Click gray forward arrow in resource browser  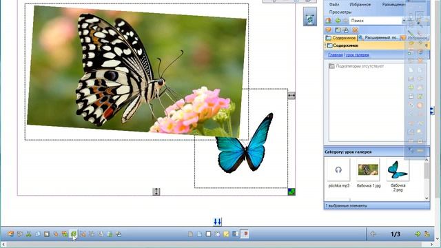coord(345,21)
